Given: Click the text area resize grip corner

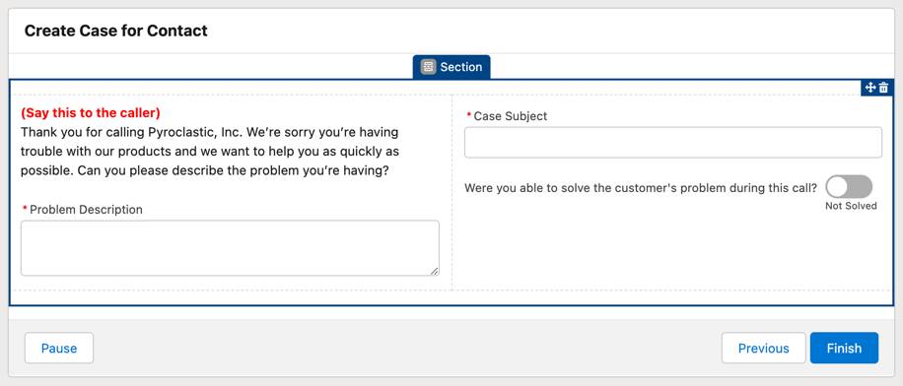Looking at the screenshot, I should (434, 271).
